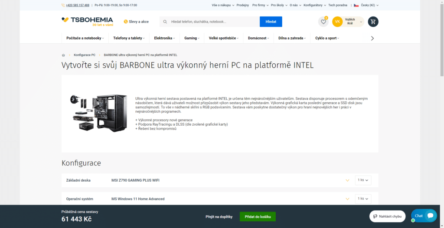Click the home icon in breadcrumbs
444x228 pixels.
pos(63,55)
